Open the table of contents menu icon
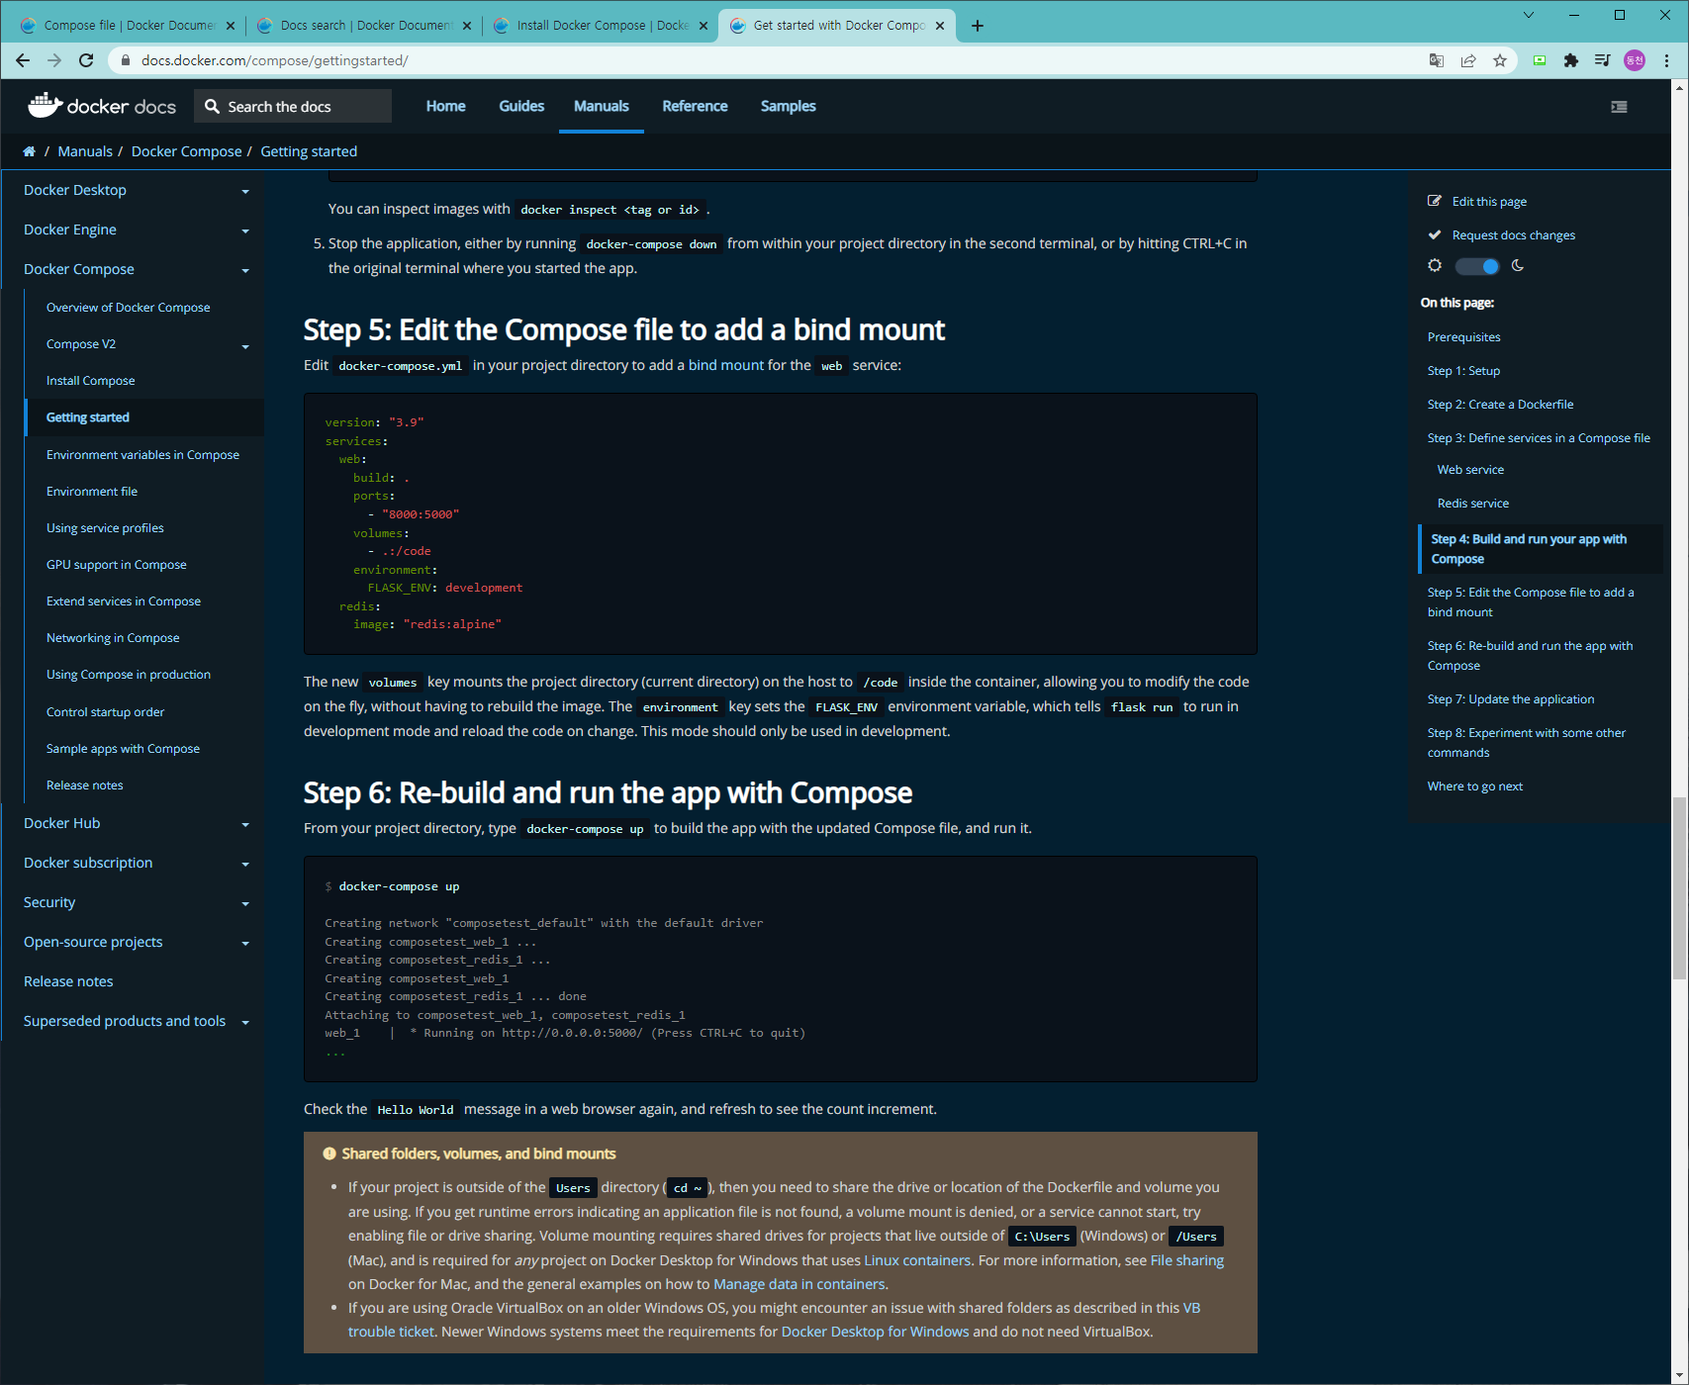1689x1385 pixels. point(1619,107)
